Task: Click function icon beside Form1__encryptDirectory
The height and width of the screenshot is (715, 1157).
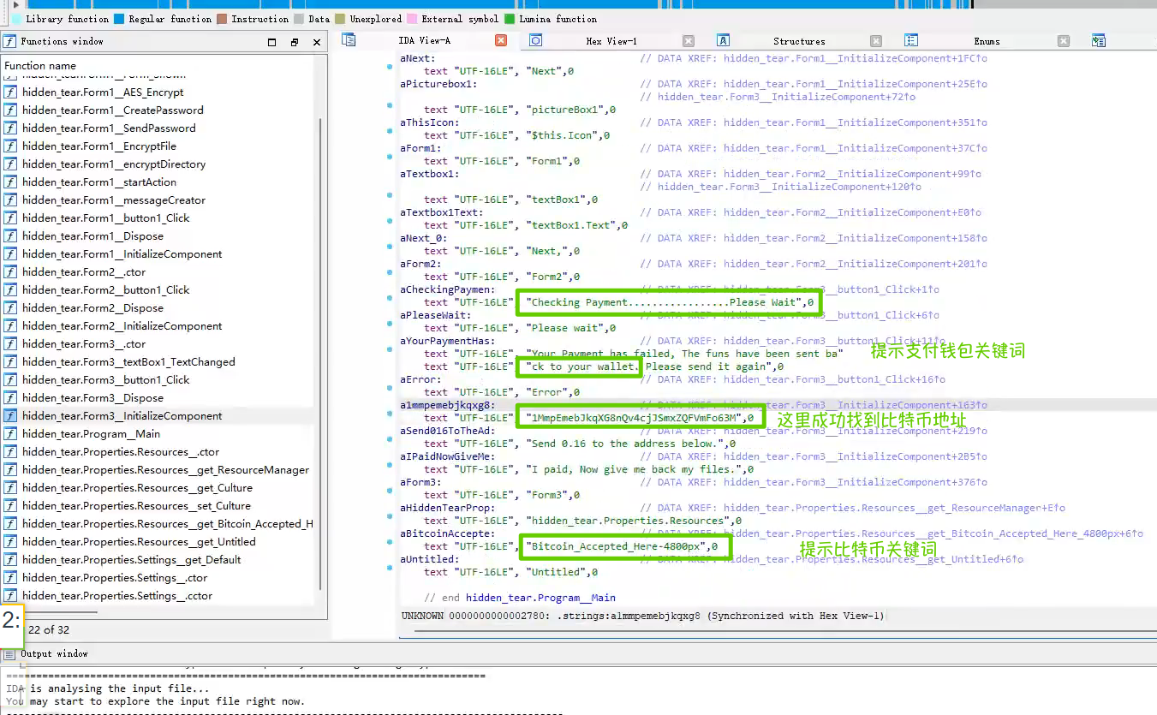Action: point(11,164)
